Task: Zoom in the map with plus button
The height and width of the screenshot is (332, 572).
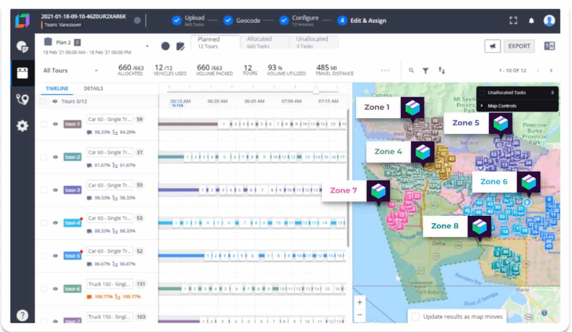Action: (359, 302)
